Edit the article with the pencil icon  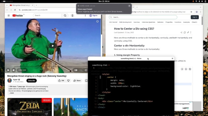point(188,32)
